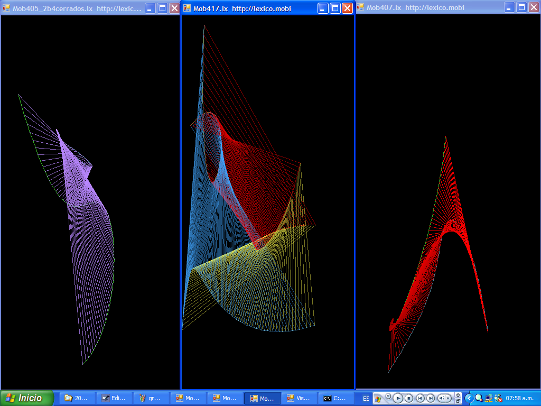Expand hidden system tray icons
Image resolution: width=541 pixels, height=406 pixels.
469,398
